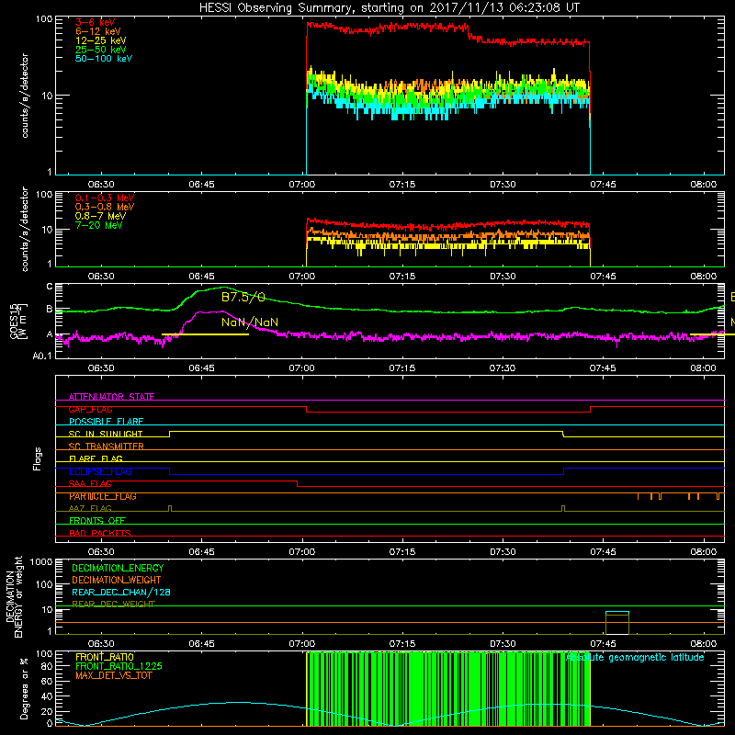Select the SC_IN_SUNLIGHT flag label
The image size is (735, 735).
coord(106,434)
